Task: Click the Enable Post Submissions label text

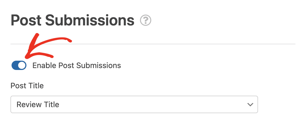Action: 76,66
